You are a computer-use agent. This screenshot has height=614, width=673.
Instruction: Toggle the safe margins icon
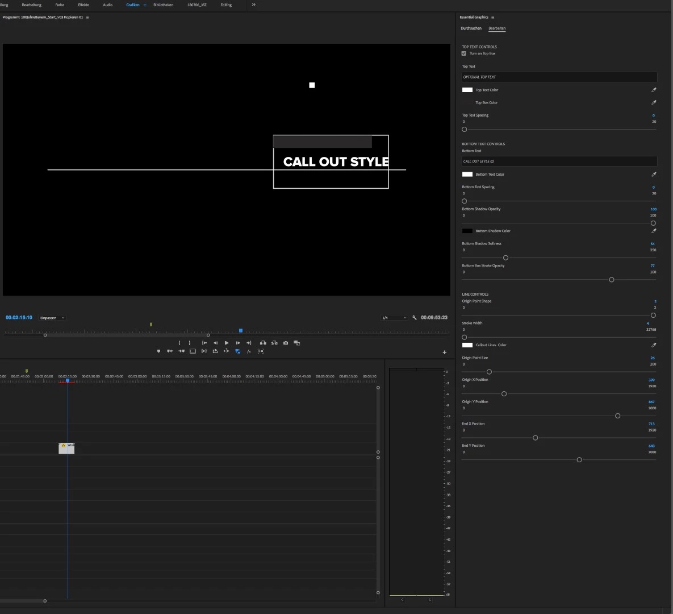(193, 351)
